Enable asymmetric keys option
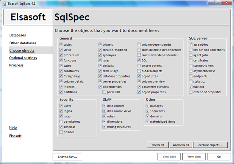Viewport: 234px width, 164px height. click(190, 71)
